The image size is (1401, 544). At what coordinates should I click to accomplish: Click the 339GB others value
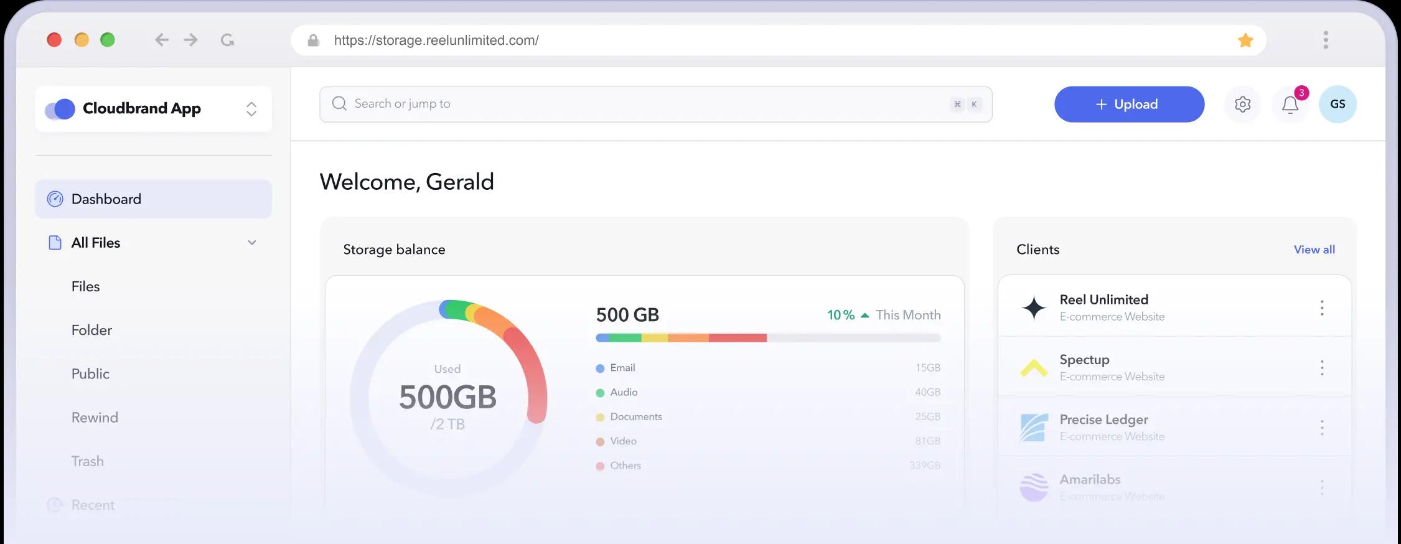tap(925, 466)
